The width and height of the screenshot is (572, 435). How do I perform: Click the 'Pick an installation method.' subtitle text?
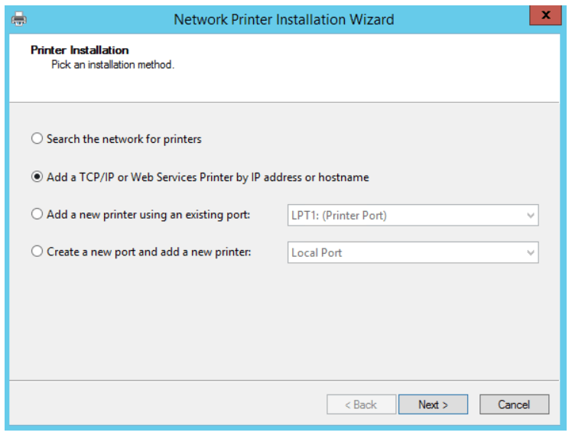click(x=112, y=65)
